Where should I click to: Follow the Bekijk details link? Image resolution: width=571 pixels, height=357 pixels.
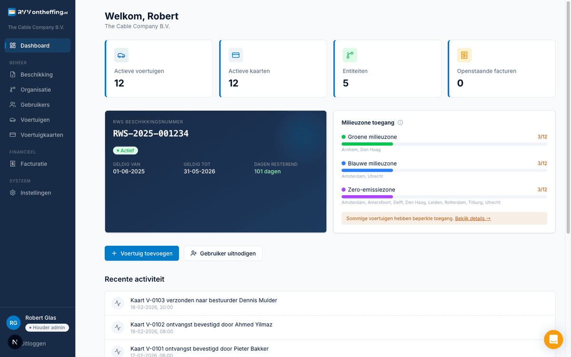(x=473, y=218)
